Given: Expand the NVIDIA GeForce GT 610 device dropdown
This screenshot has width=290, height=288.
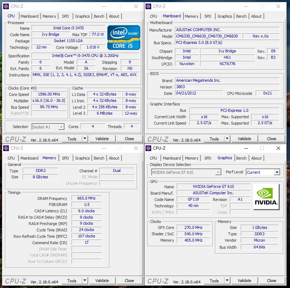Looking at the screenshot, I should (x=218, y=172).
